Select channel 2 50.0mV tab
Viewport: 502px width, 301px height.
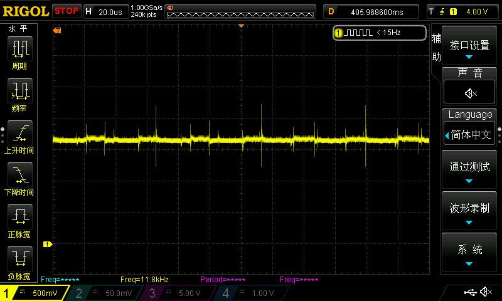105,293
